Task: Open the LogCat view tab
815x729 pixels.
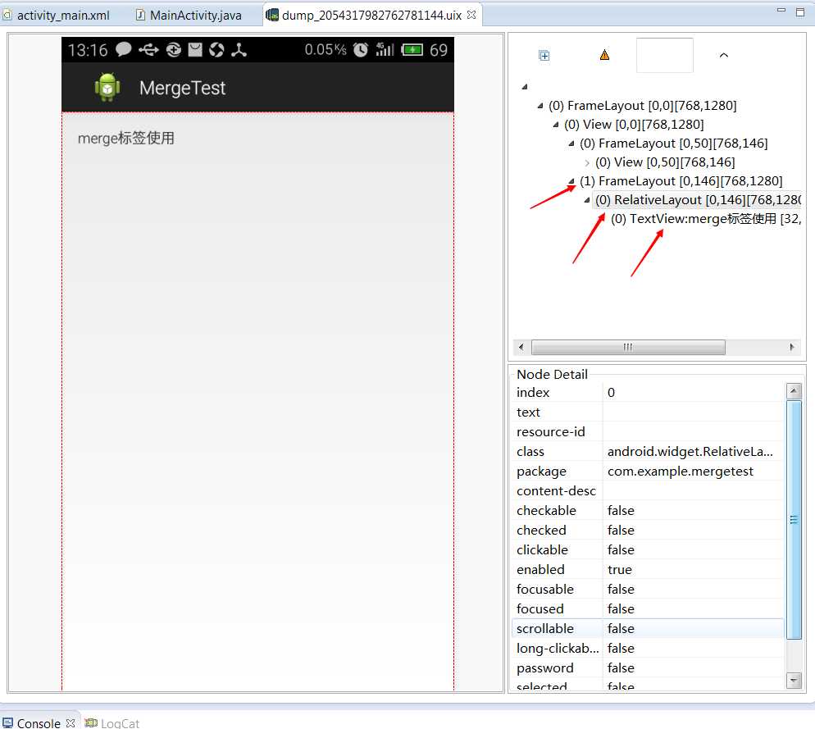Action: (112, 722)
